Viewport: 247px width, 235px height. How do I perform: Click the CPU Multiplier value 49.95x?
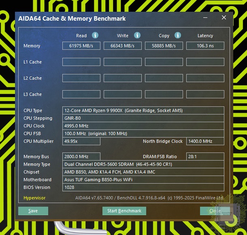tap(81, 141)
